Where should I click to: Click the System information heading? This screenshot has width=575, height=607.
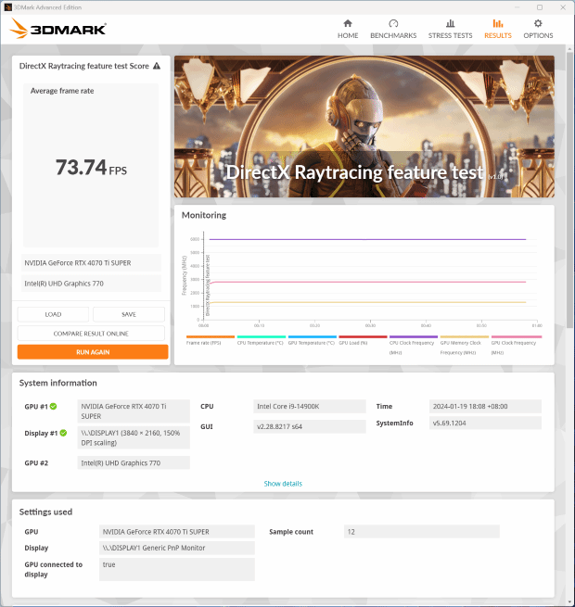click(x=58, y=383)
